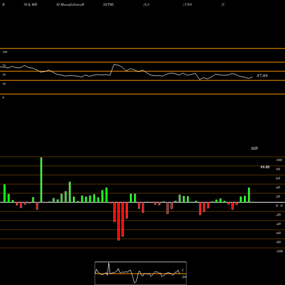Image resolution: width=285 pixels, height=285 pixels.
Task: Click the 80 label on MR axis
Action: click(278, 169)
